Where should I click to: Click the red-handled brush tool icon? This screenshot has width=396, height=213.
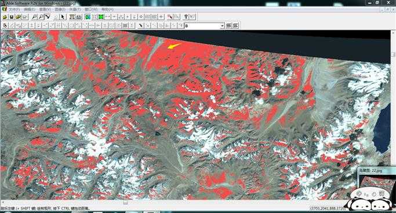coord(170,17)
